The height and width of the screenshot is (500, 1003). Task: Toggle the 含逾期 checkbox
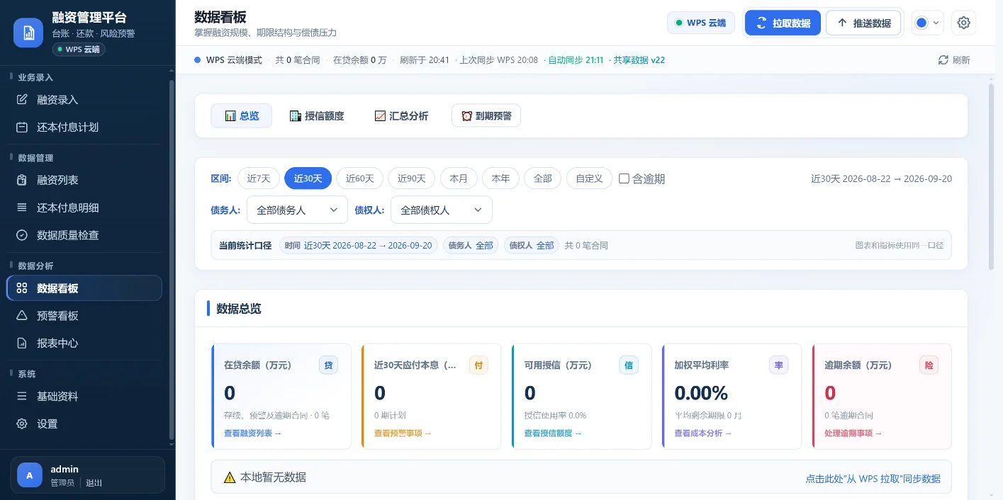pos(624,178)
